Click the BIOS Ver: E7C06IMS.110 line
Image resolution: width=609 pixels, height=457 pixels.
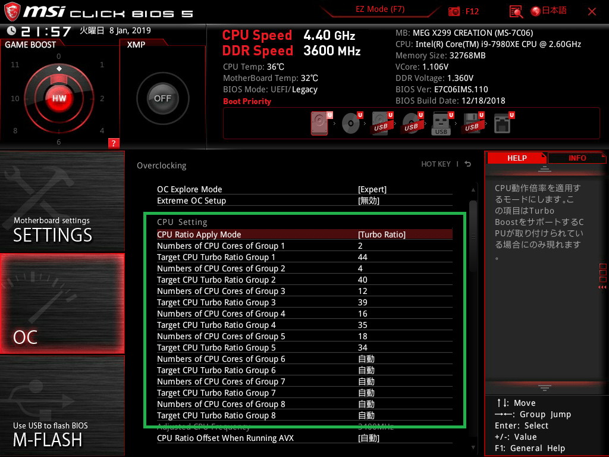(442, 89)
